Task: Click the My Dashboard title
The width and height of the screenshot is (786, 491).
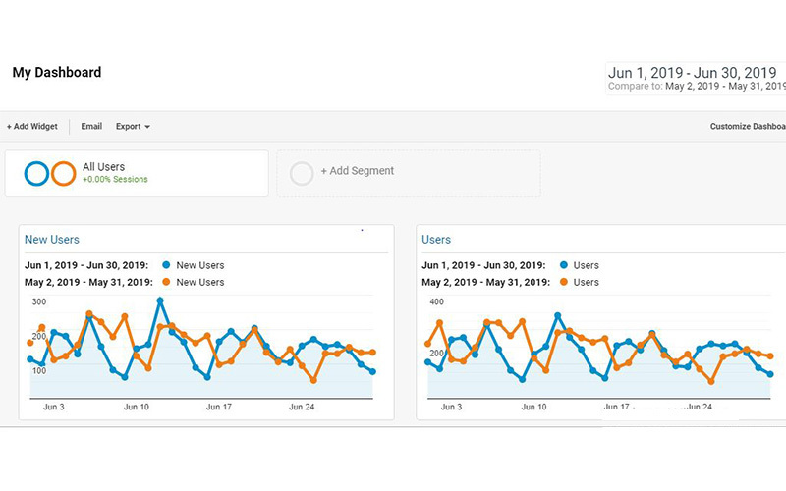Action: tap(57, 72)
